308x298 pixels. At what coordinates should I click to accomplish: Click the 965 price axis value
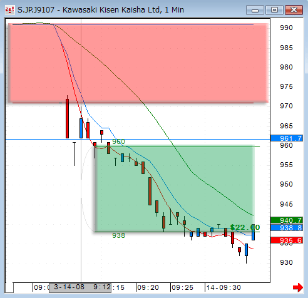click(x=286, y=126)
